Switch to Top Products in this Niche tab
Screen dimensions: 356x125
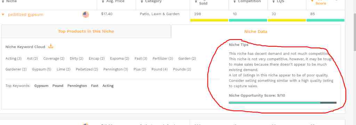pos(86,31)
